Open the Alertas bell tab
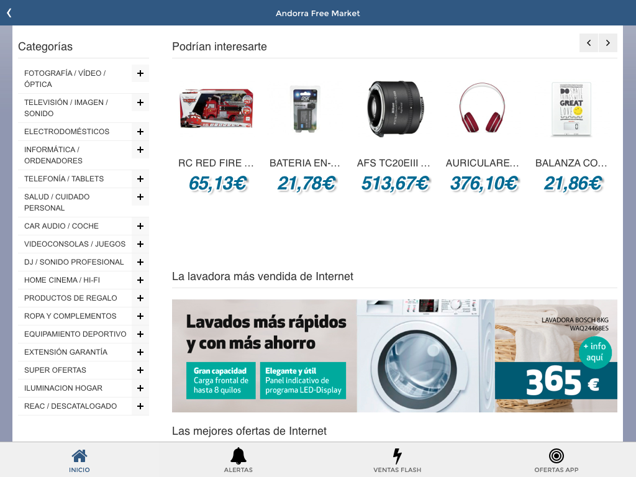Image resolution: width=636 pixels, height=477 pixels. pos(238,461)
